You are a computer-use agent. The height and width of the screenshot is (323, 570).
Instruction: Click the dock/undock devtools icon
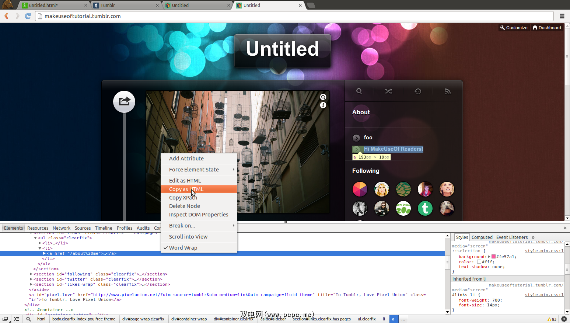5,319
